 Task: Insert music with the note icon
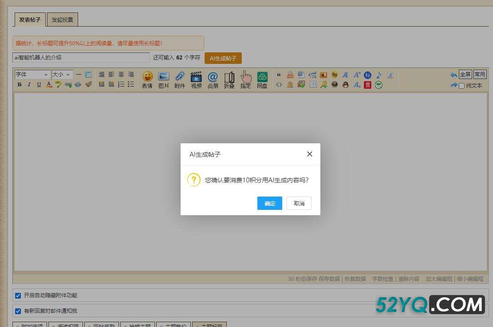tap(379, 75)
